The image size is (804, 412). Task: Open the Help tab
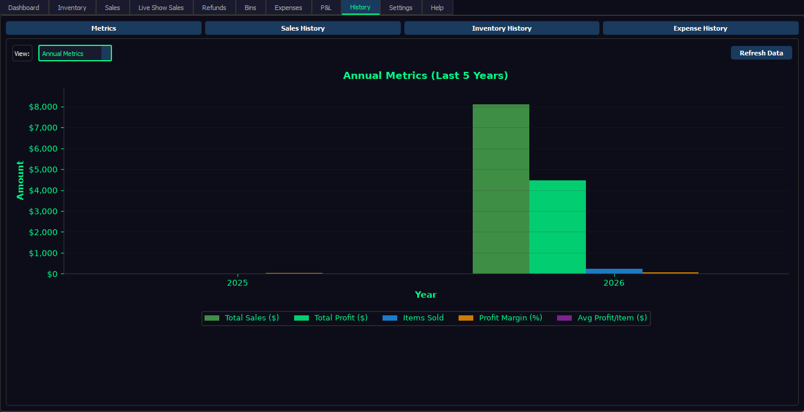[x=437, y=8]
